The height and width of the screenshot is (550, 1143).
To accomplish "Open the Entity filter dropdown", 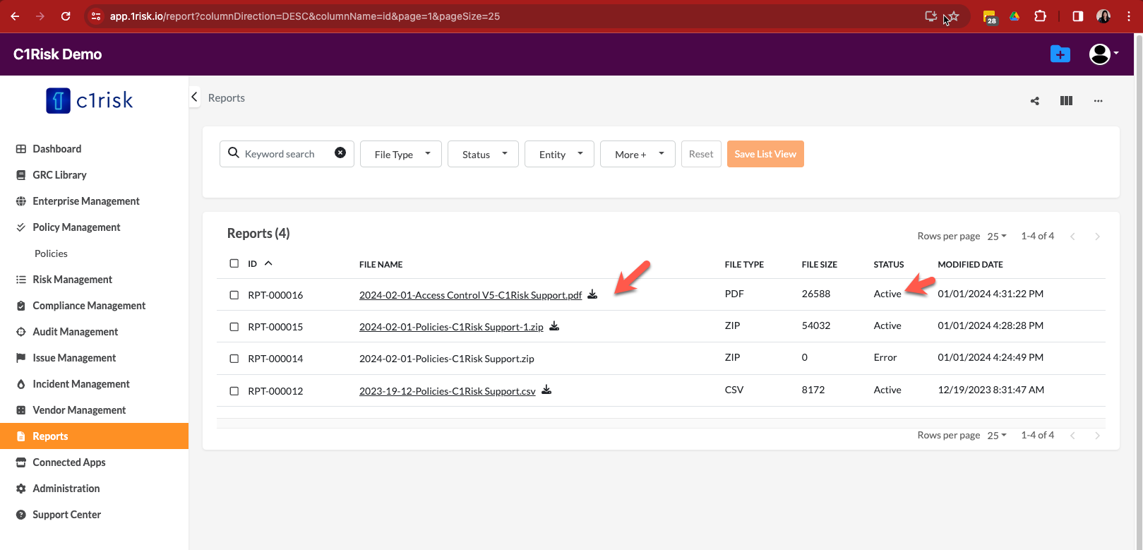I will (x=559, y=154).
